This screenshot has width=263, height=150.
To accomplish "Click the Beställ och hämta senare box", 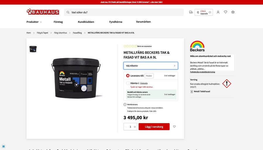I will [151, 94].
